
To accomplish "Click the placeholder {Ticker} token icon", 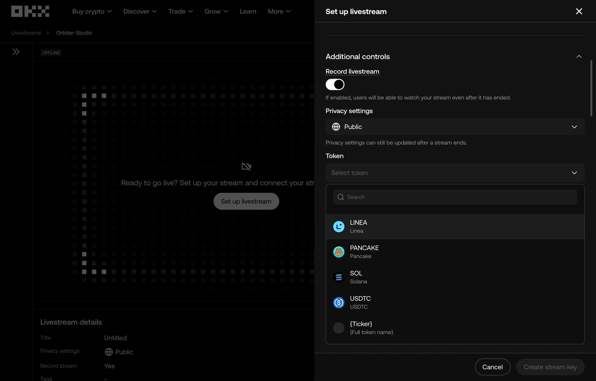I will 339,328.
